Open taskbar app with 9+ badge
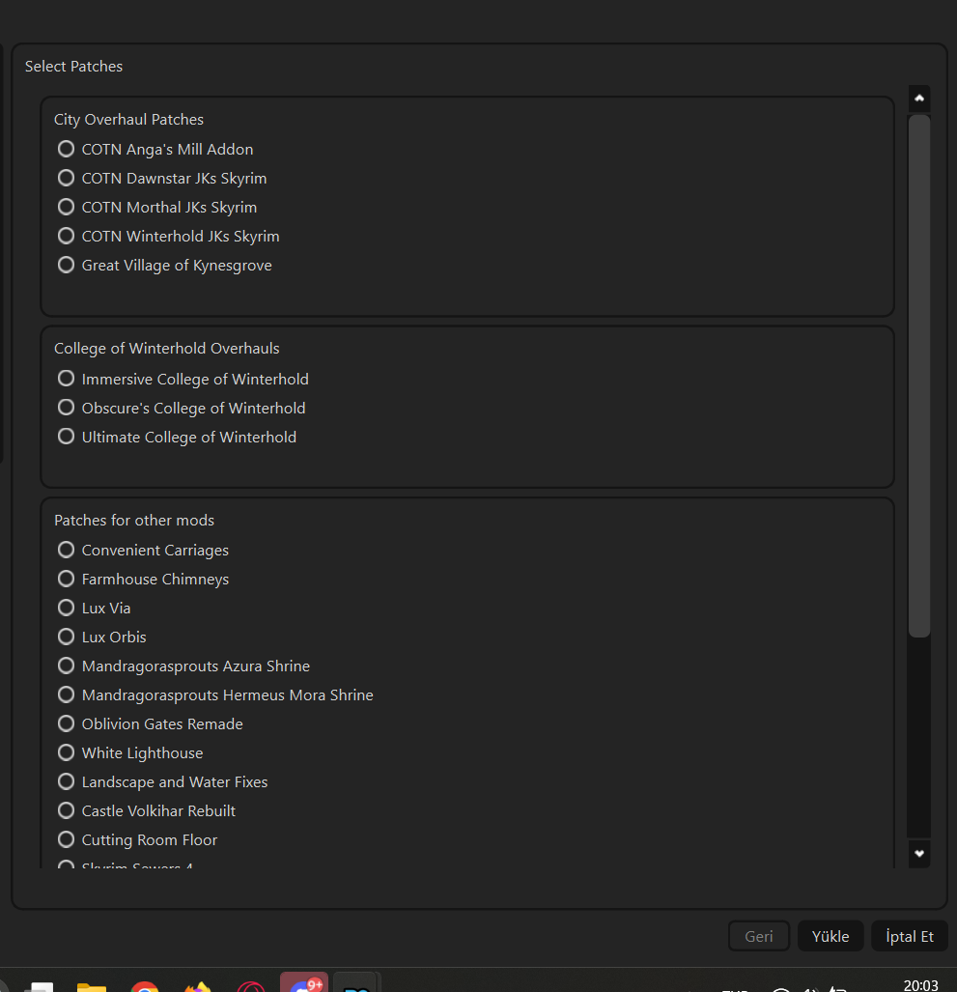957x992 pixels. pyautogui.click(x=304, y=982)
